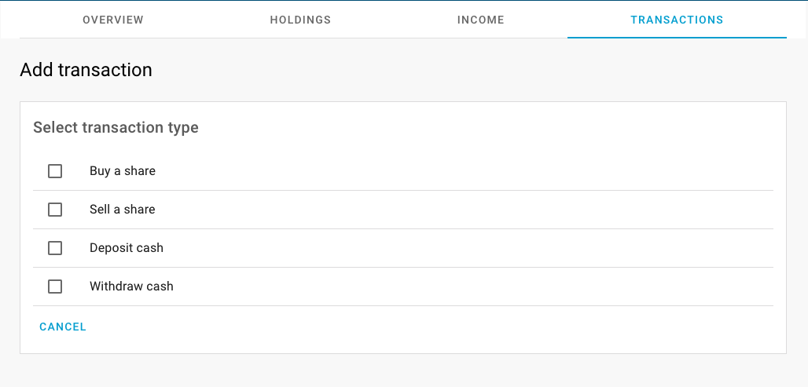Enable the Deposit cash checkbox
The image size is (808, 387).
(x=55, y=248)
